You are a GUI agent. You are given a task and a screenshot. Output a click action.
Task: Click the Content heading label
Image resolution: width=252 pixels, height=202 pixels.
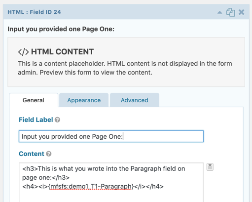[x=32, y=154]
